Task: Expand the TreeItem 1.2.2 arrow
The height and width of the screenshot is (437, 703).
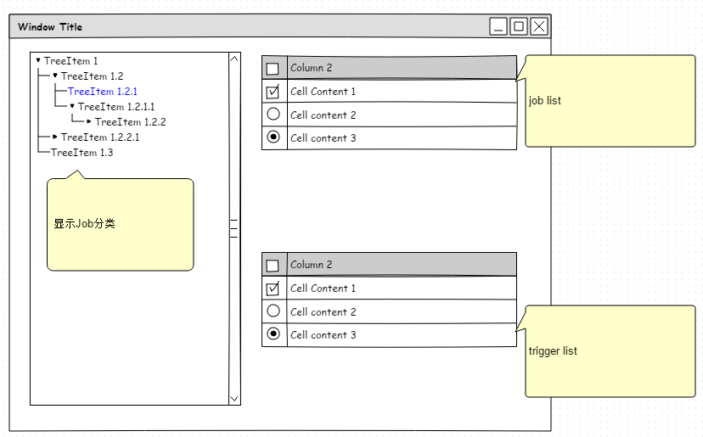Action: 89,121
